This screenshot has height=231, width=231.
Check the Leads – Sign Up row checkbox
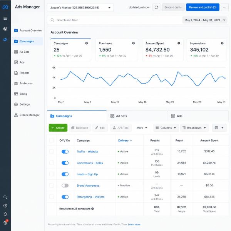click(x=52, y=174)
